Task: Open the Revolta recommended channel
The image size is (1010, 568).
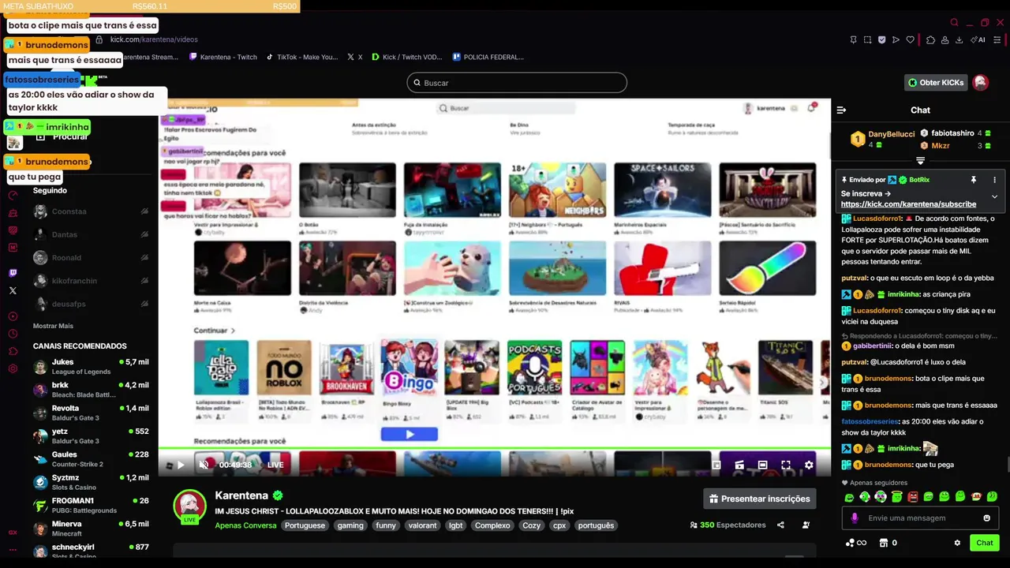Action: [92, 413]
